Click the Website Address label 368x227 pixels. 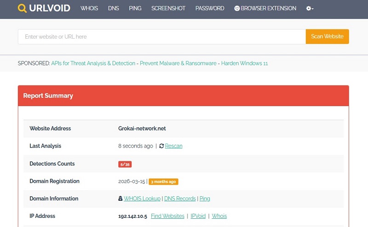pos(50,129)
